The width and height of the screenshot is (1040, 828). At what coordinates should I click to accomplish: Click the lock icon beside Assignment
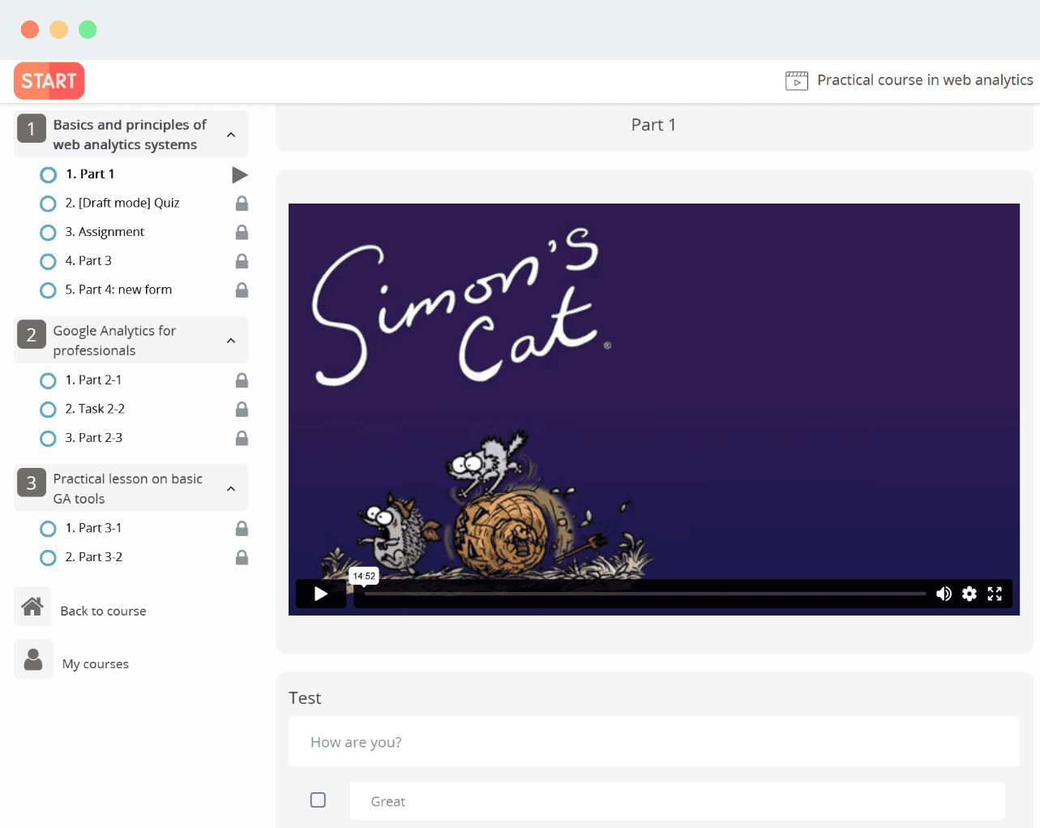pos(242,233)
